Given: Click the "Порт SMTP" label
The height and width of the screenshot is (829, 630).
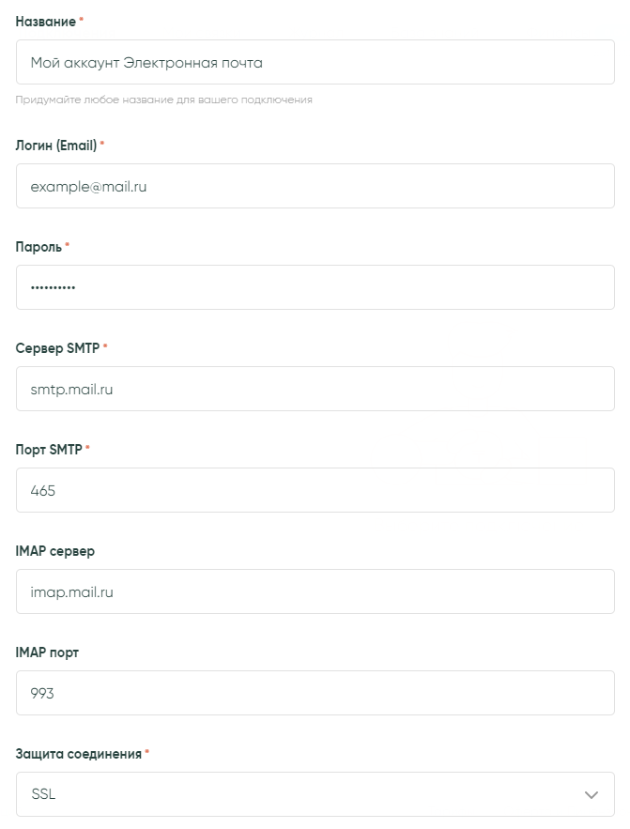Looking at the screenshot, I should pos(49,450).
